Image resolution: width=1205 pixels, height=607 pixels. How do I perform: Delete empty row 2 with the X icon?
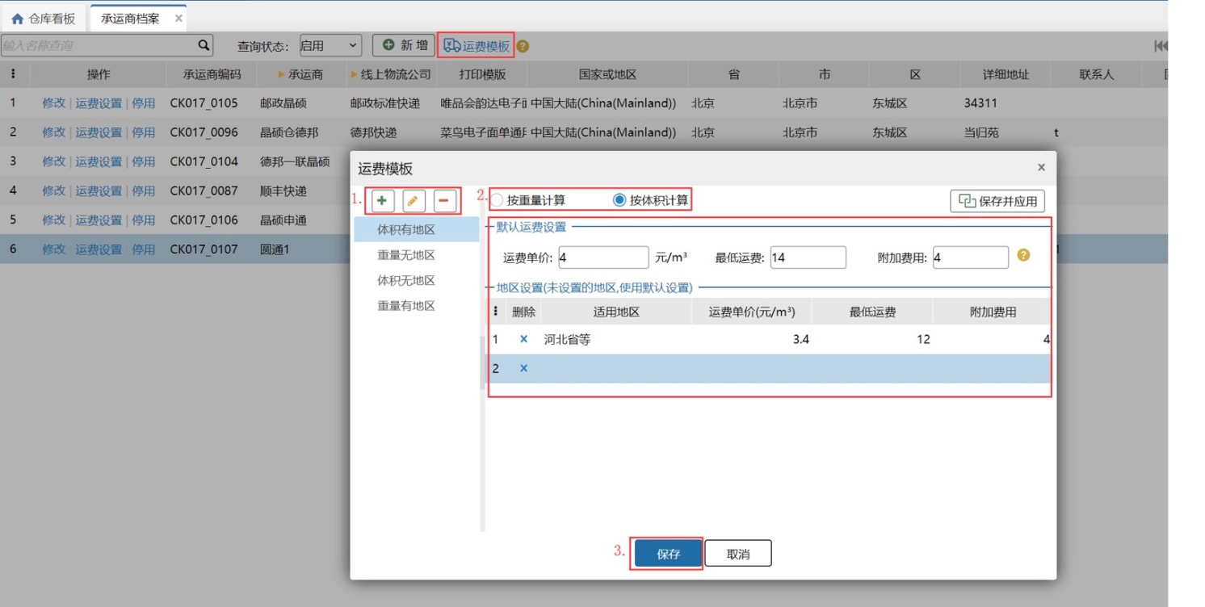pyautogui.click(x=523, y=369)
